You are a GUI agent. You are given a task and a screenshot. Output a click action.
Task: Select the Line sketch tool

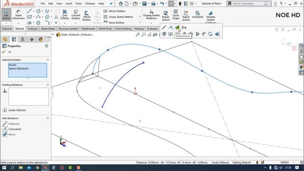pyautogui.click(x=29, y=11)
